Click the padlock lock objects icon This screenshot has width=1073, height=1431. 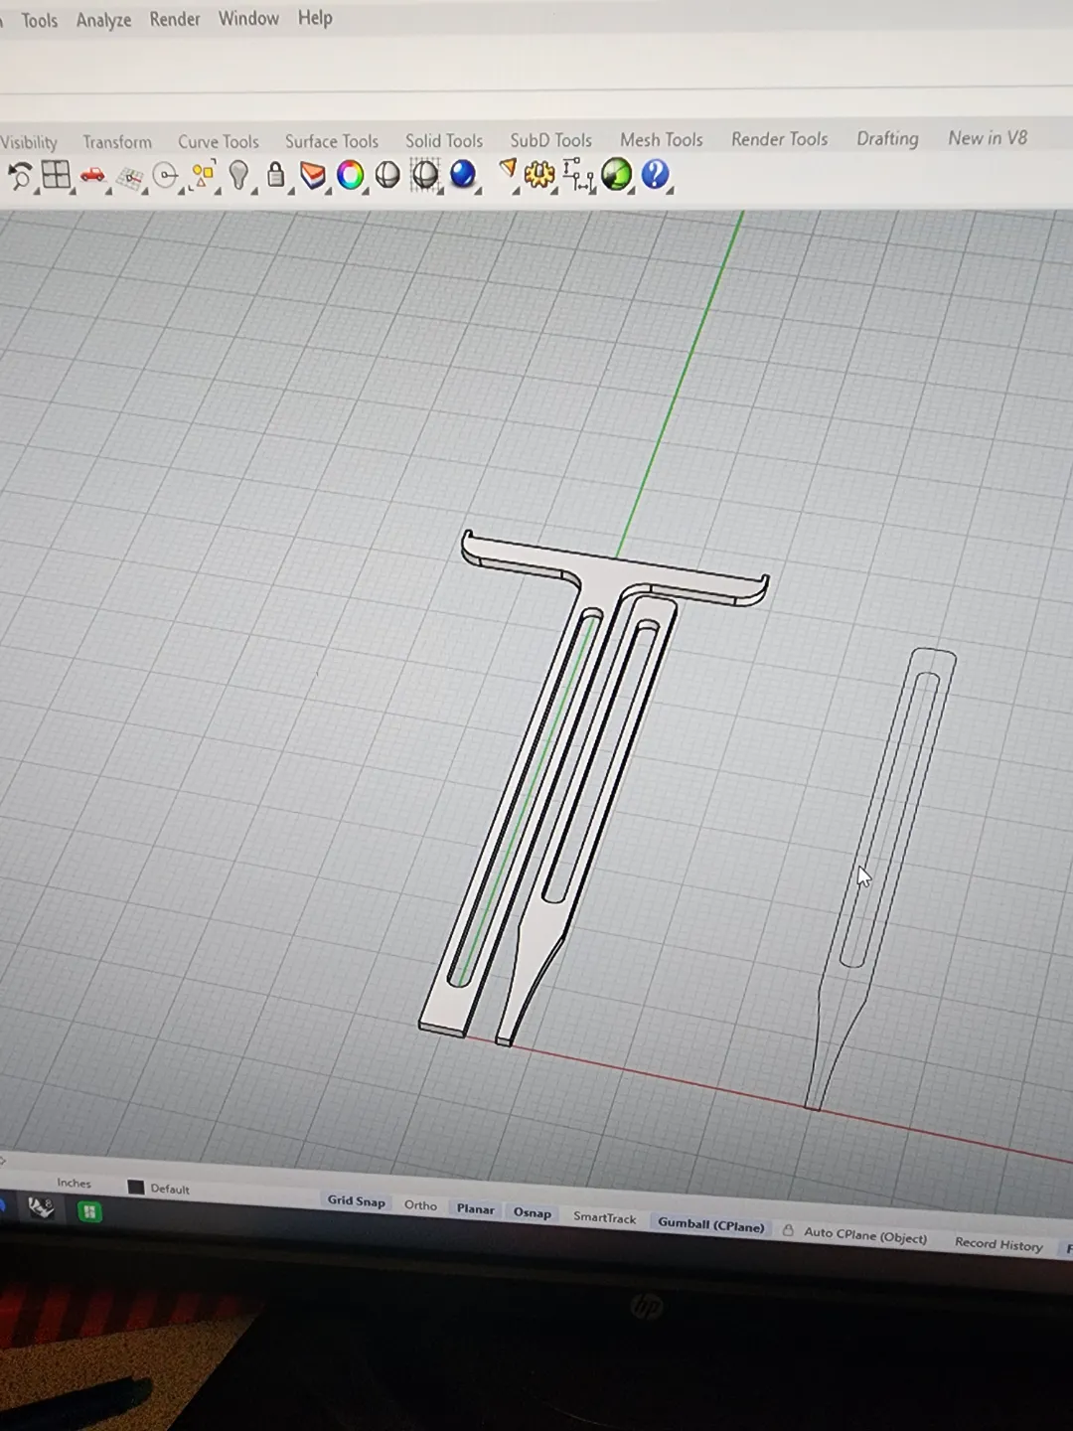(276, 176)
